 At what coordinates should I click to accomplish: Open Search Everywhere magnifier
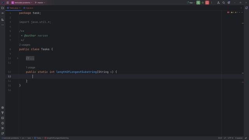[224, 3]
